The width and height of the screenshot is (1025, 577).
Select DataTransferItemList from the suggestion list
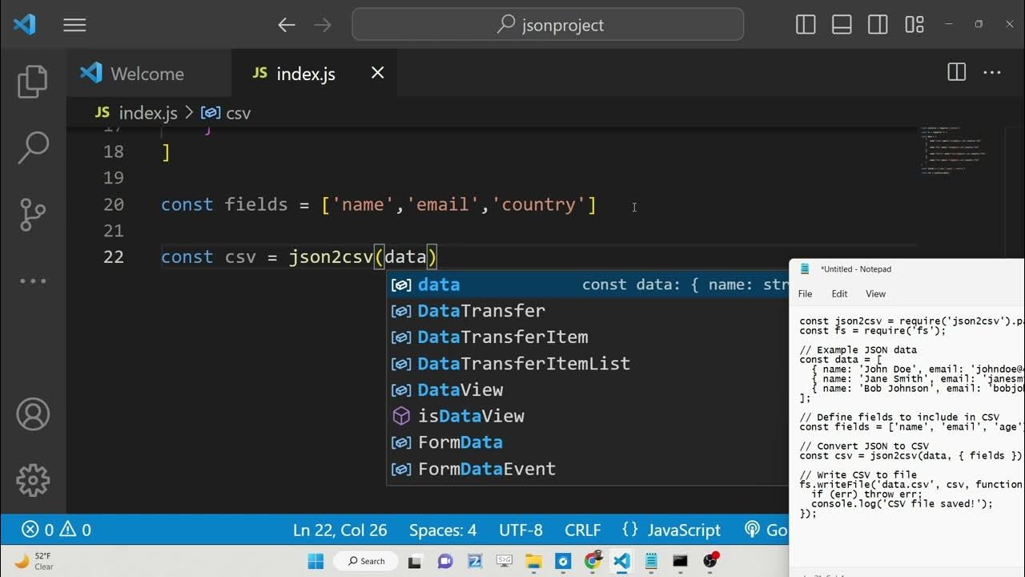pos(523,364)
